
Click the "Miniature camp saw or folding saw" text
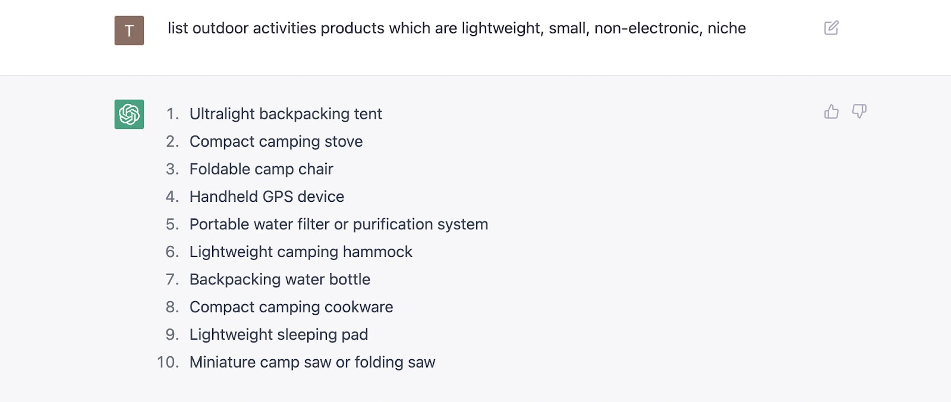312,362
